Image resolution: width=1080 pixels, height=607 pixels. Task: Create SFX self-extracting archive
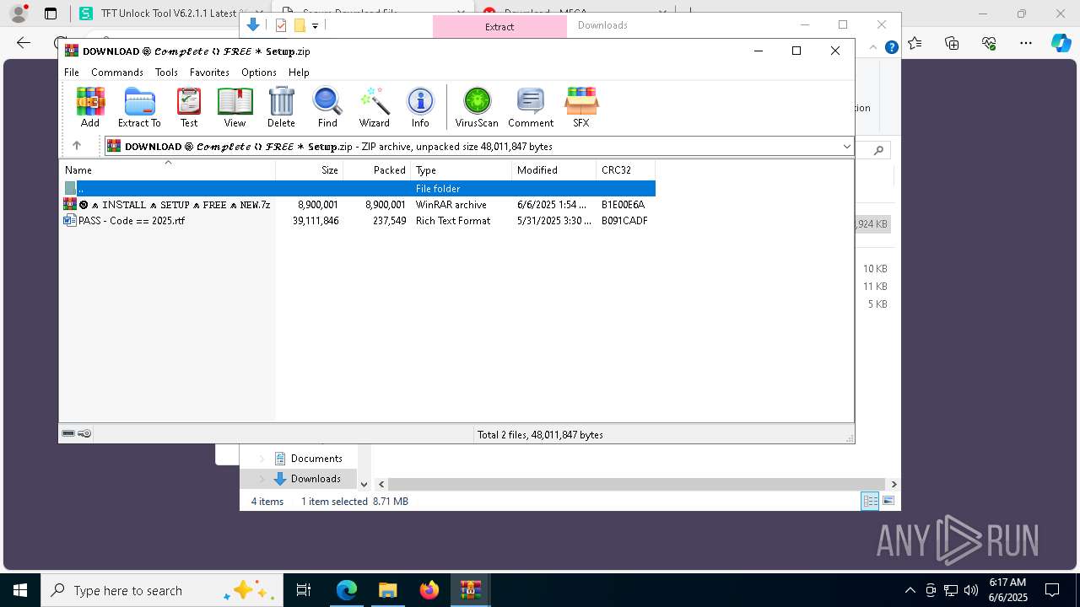pos(581,107)
